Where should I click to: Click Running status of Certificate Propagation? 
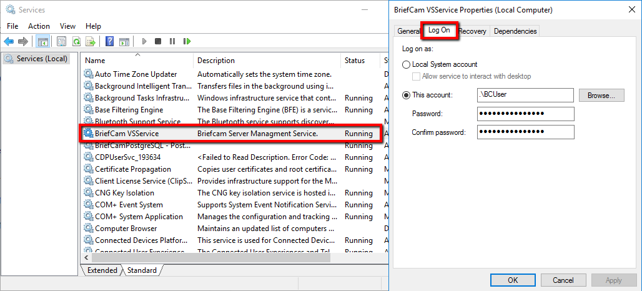coord(358,169)
